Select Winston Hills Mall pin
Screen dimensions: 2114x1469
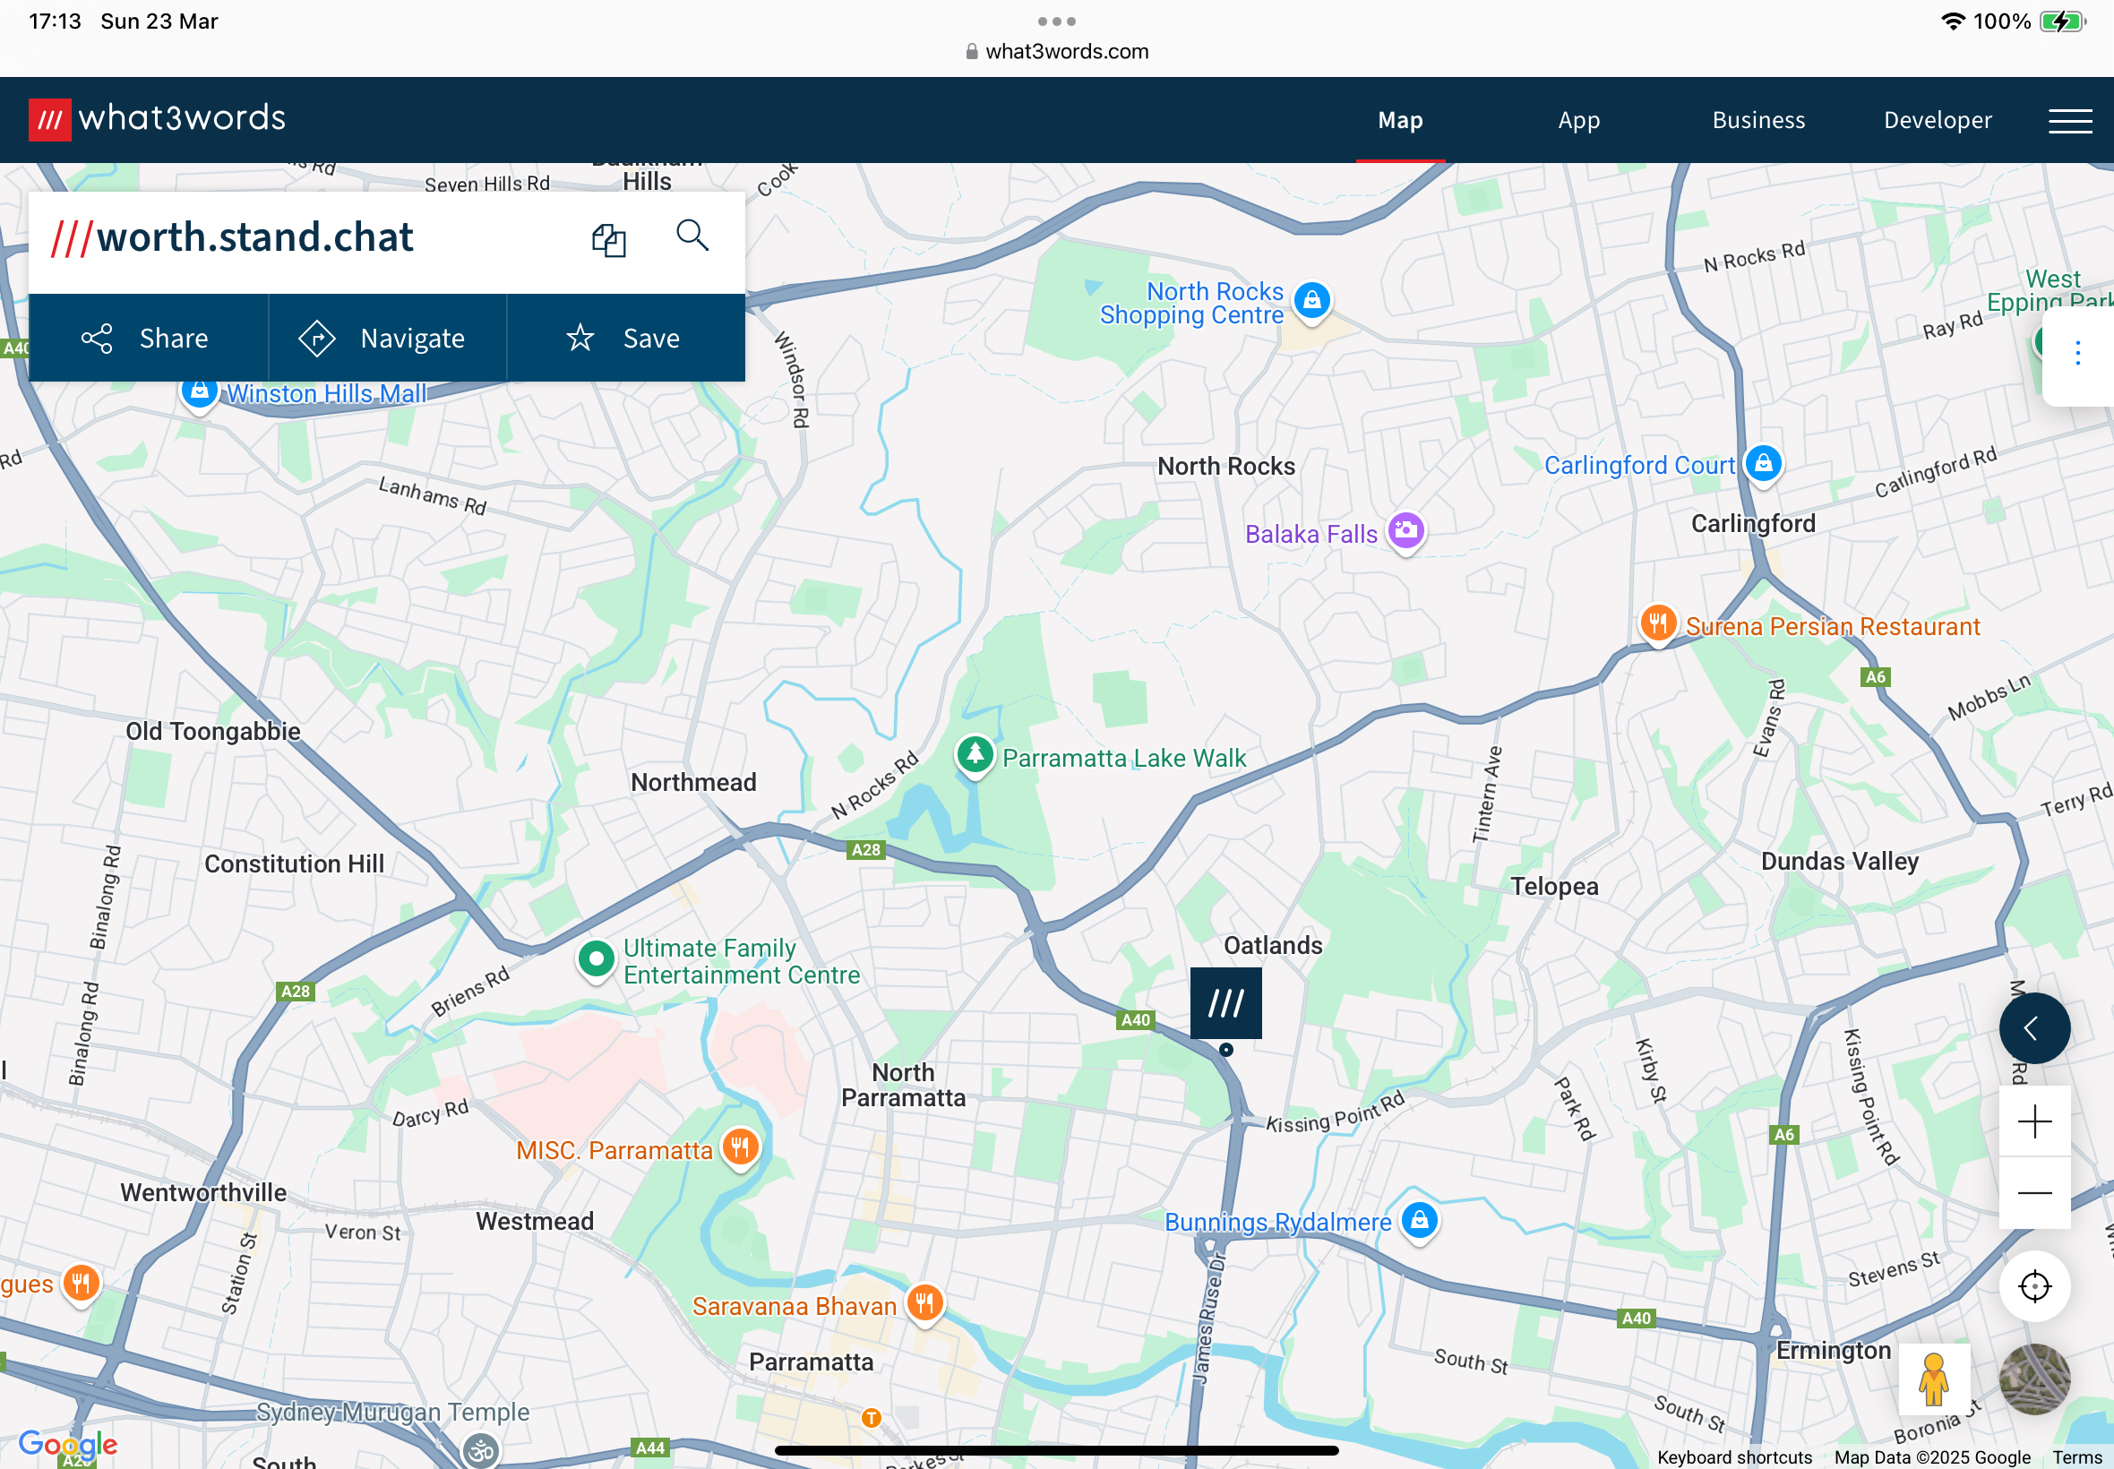point(199,392)
